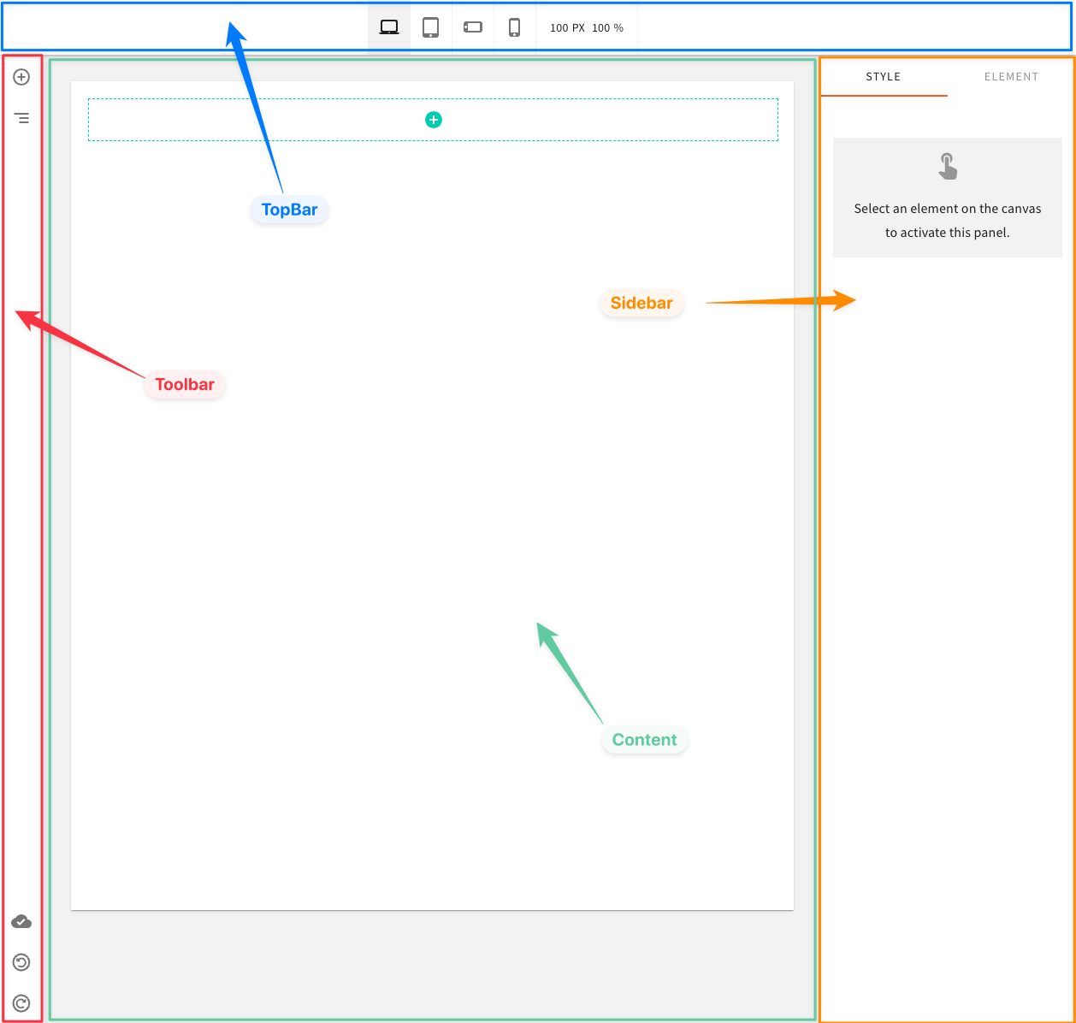1076x1023 pixels.
Task: Switch to landscape phone preview mode
Action: (x=472, y=27)
